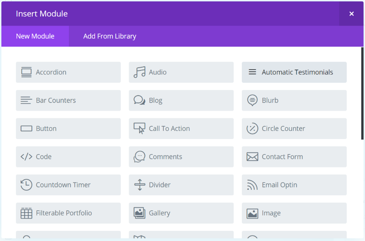Viewport: 365px width, 241px height.
Task: Click the module list vertical scrollbar
Action: (362, 94)
